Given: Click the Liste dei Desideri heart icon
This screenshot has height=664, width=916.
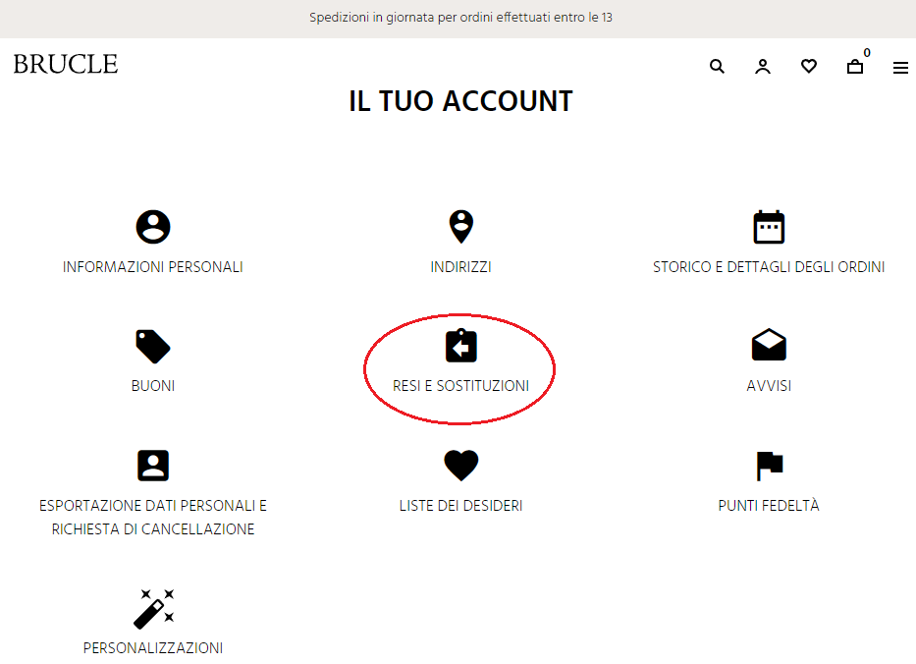Looking at the screenshot, I should [460, 466].
